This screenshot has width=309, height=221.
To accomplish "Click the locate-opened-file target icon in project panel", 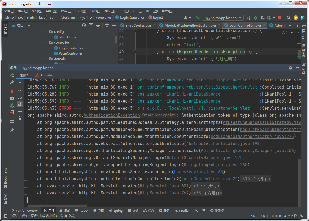I will [x=84, y=25].
